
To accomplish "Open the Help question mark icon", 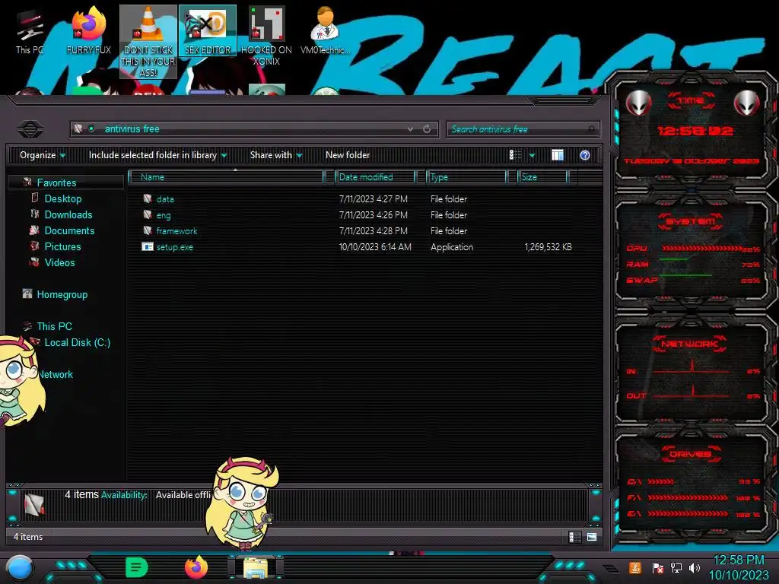I will [x=585, y=155].
